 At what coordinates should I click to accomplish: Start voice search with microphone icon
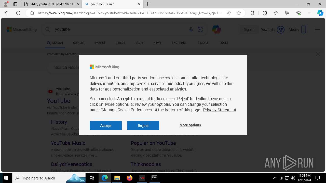(x=191, y=29)
